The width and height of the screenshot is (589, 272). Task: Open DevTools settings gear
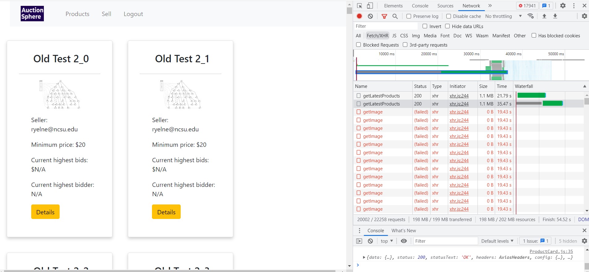tap(563, 6)
